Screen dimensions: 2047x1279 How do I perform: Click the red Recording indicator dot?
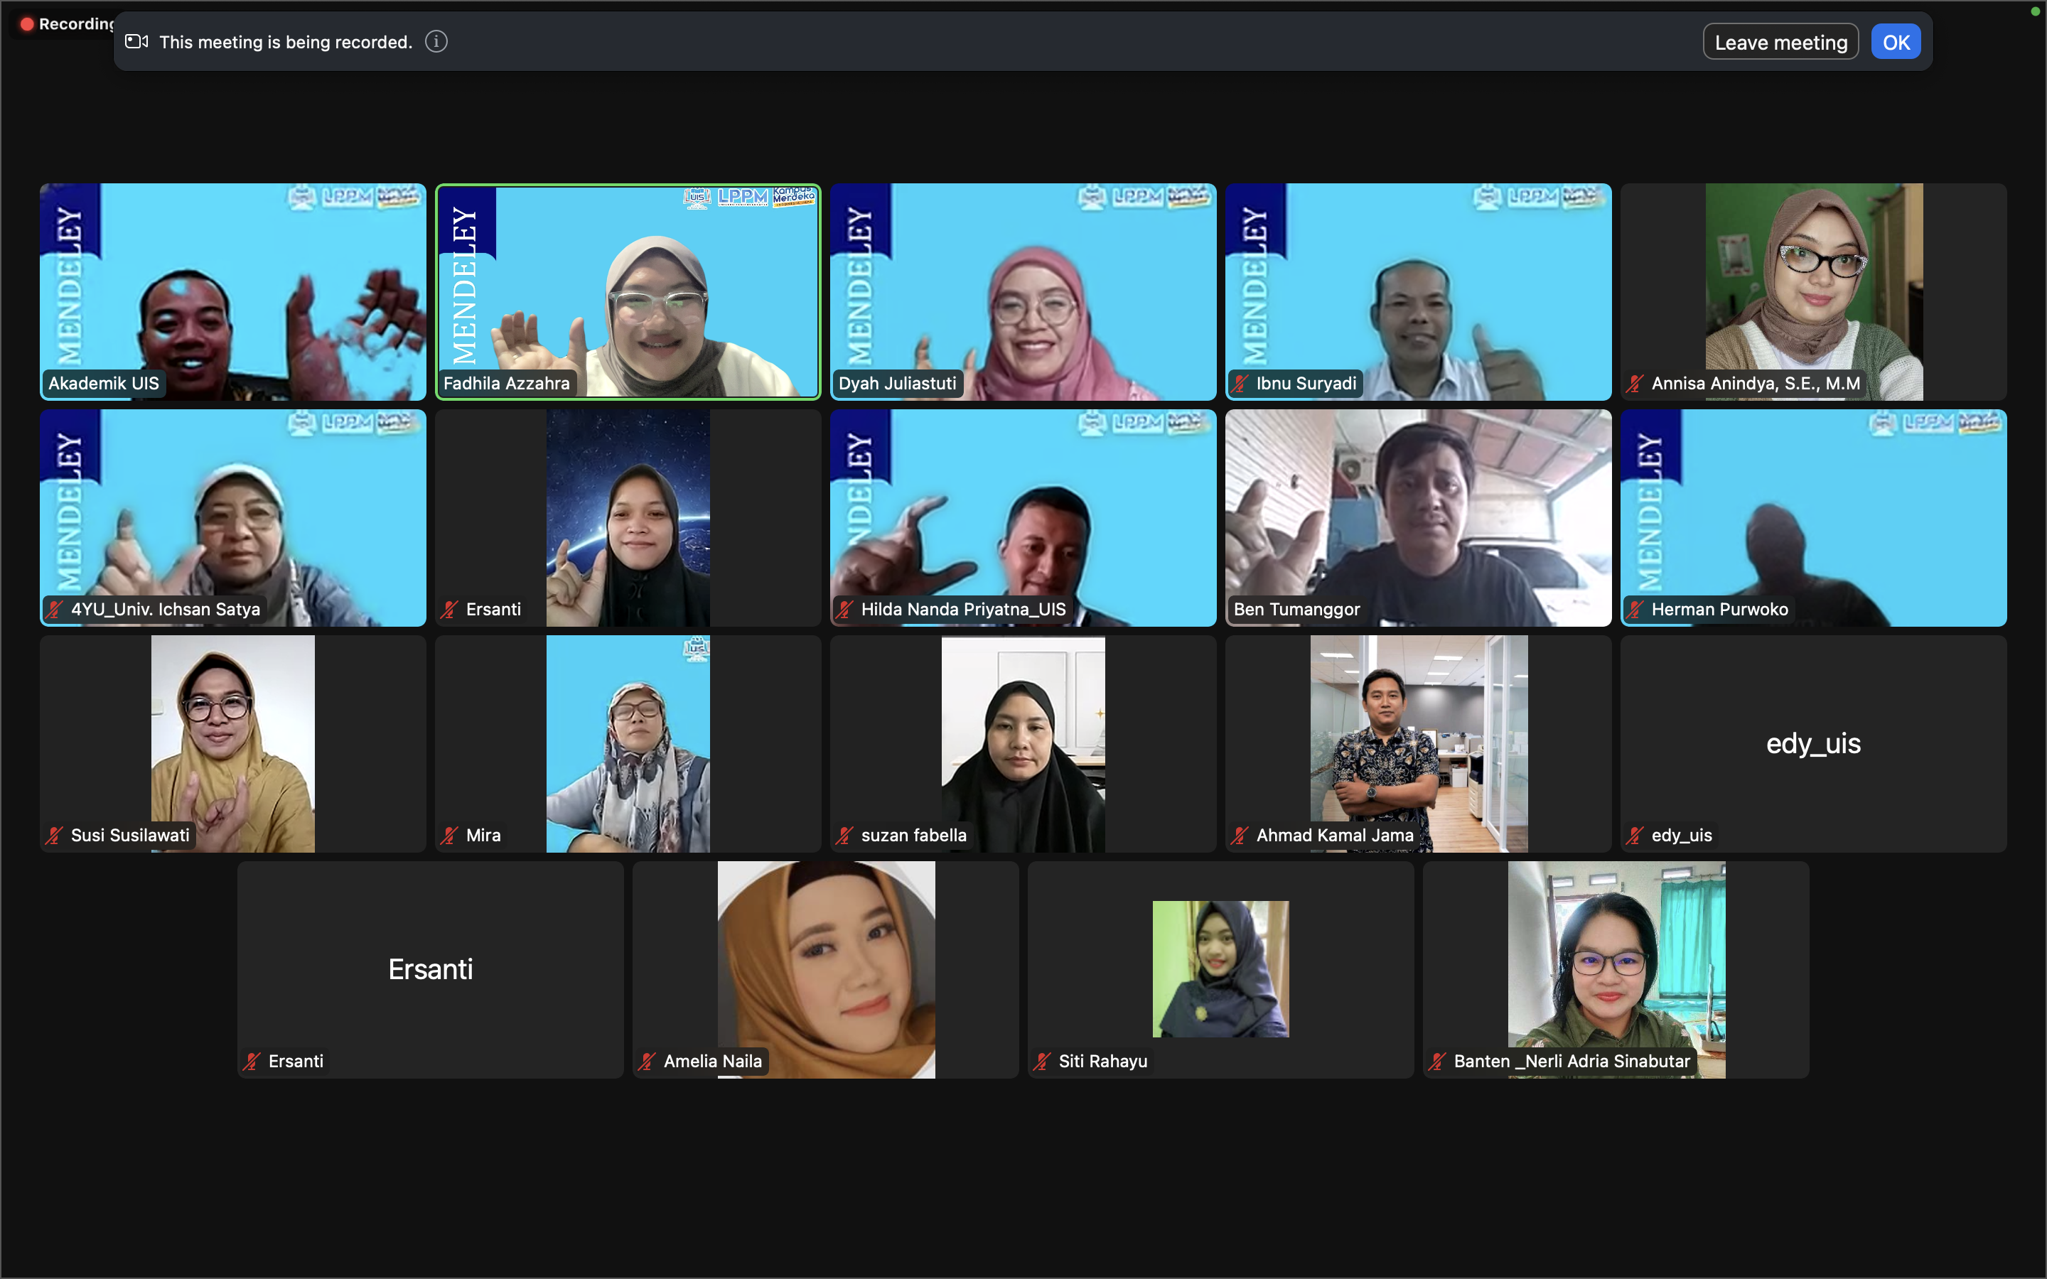[27, 23]
